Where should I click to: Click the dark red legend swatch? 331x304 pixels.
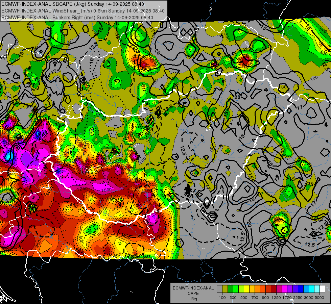pyautogui.click(x=274, y=289)
